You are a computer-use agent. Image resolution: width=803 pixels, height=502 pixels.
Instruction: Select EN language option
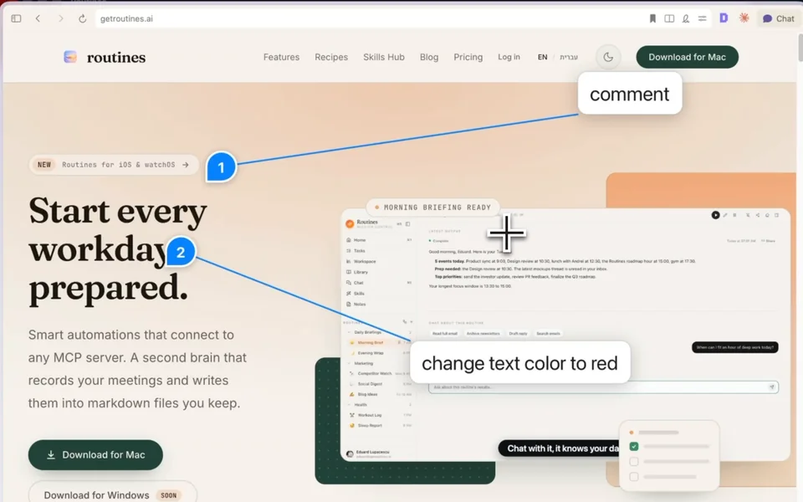click(x=542, y=57)
